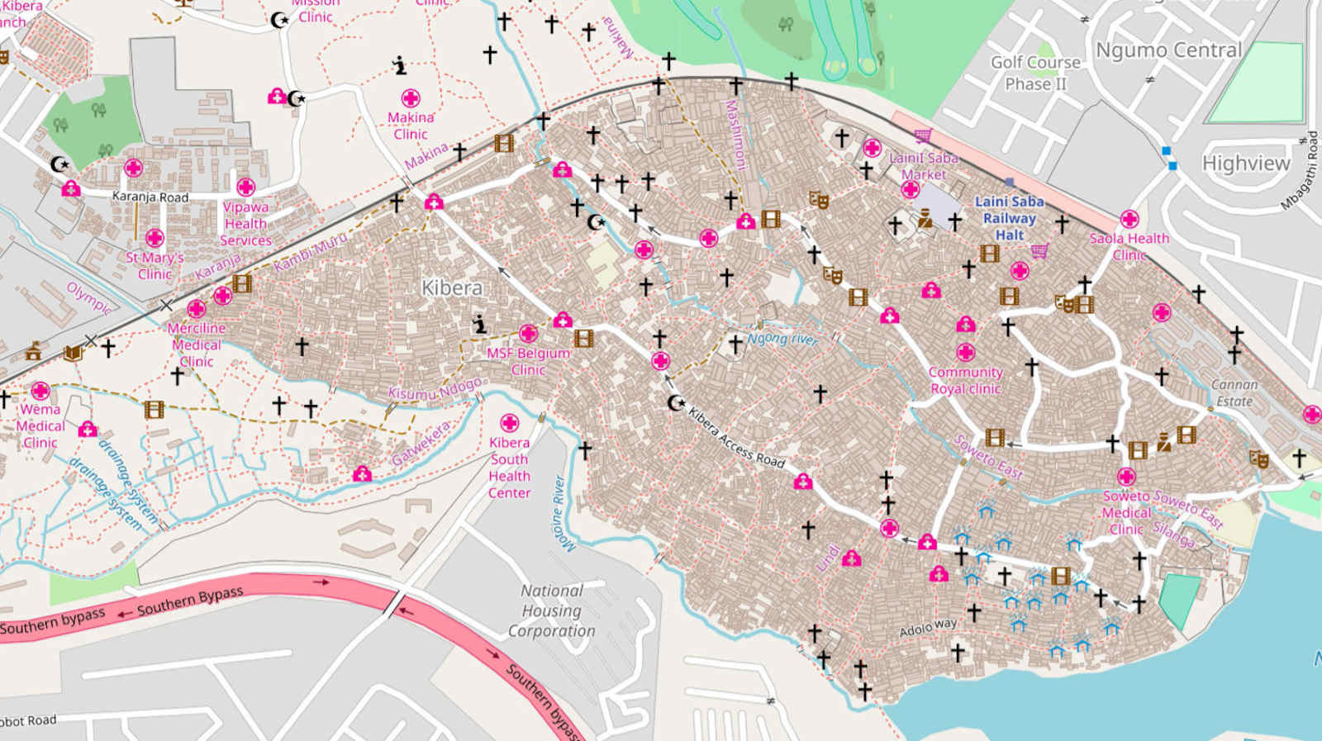Click the Ngong river label
The width and height of the screenshot is (1322, 741).
(x=782, y=339)
